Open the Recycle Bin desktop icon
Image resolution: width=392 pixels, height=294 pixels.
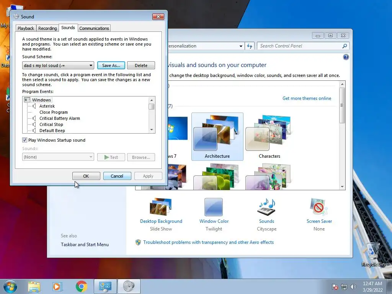point(373,255)
